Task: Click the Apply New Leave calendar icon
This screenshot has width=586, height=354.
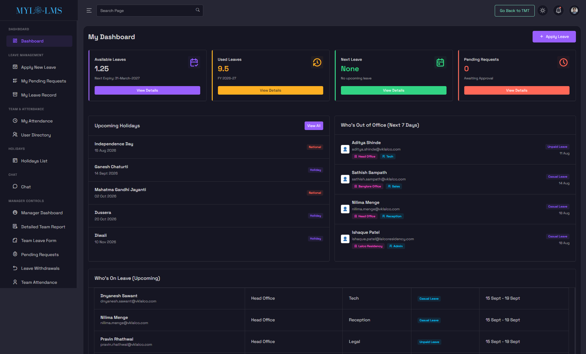Action: (x=15, y=67)
